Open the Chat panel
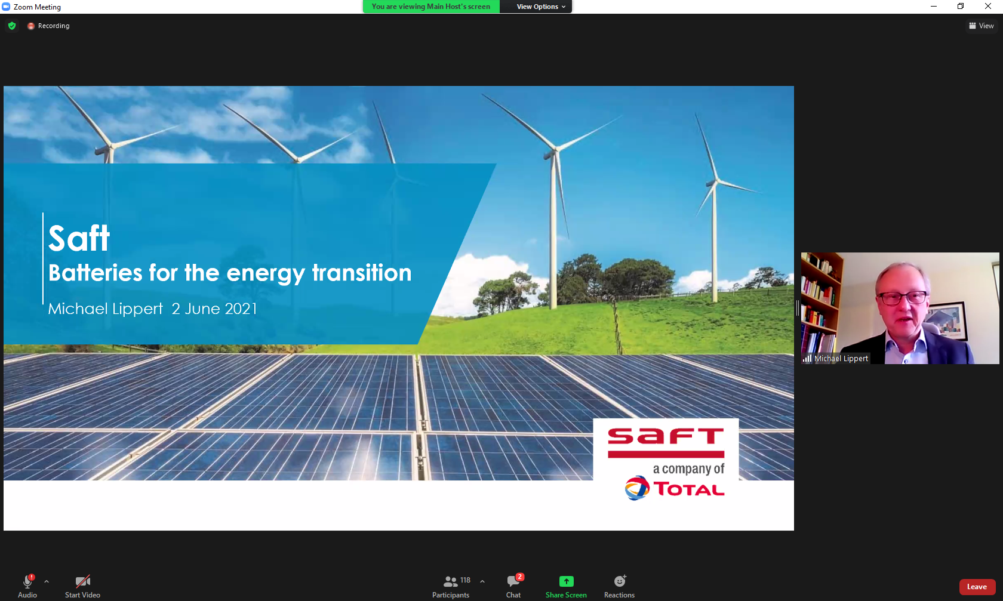1003x601 pixels. click(513, 581)
